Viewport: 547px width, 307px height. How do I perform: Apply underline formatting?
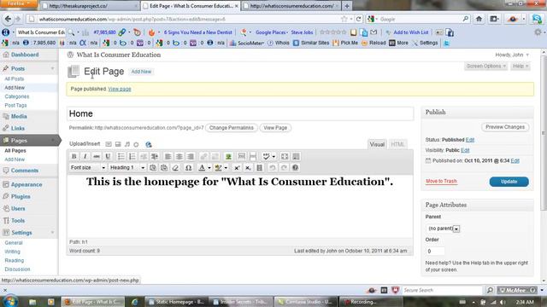click(108, 157)
